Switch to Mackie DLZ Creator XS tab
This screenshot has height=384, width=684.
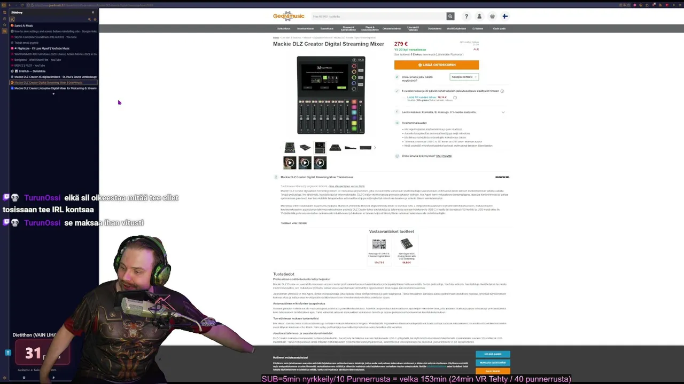point(53,77)
